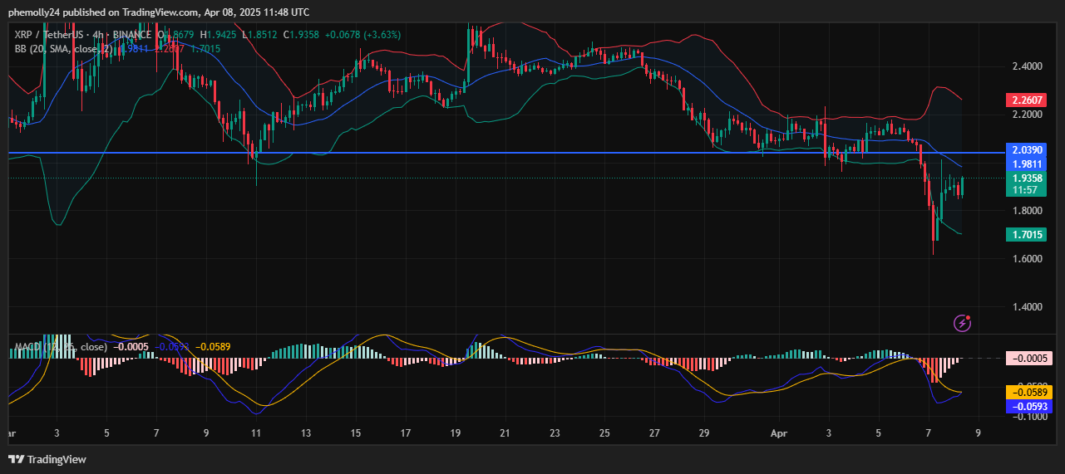Click the Apr label on the time axis
Image resolution: width=1065 pixels, height=474 pixels.
(779, 433)
